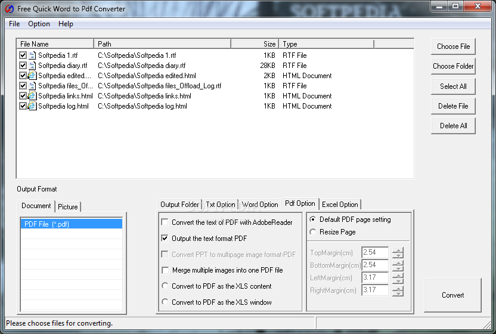Open the Txt Option tab
The width and height of the screenshot is (496, 334).
pyautogui.click(x=221, y=205)
